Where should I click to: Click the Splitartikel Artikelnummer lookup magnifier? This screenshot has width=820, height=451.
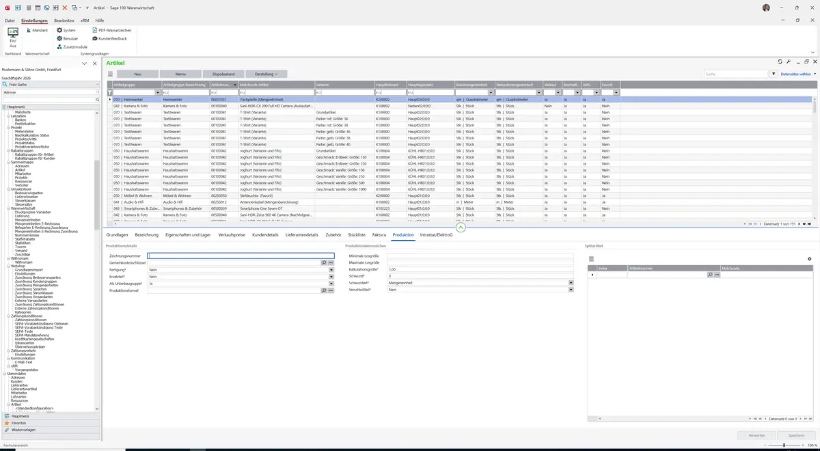click(x=710, y=275)
